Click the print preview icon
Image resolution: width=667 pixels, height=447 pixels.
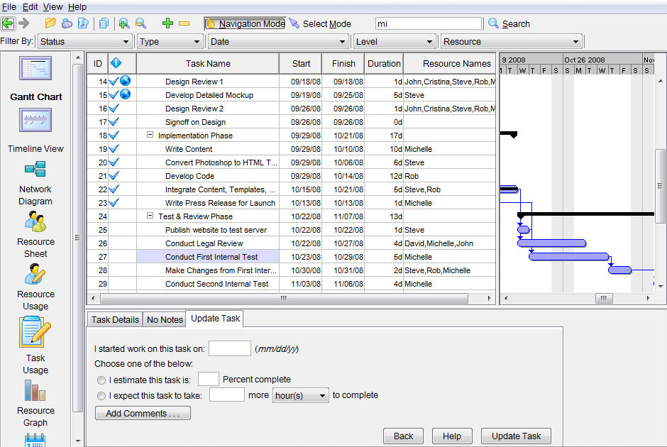(84, 23)
